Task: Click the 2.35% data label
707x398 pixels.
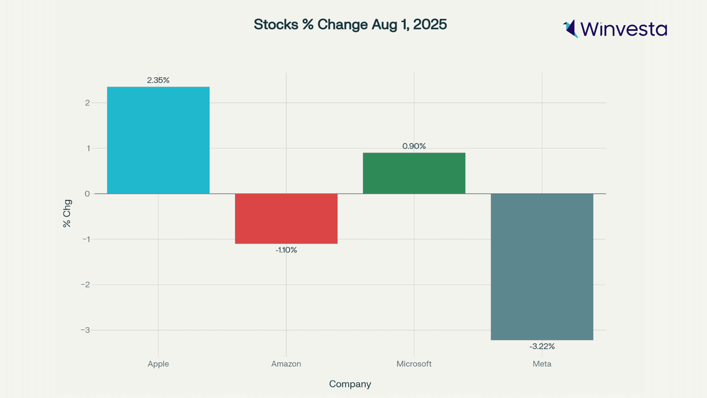Action: (x=158, y=80)
